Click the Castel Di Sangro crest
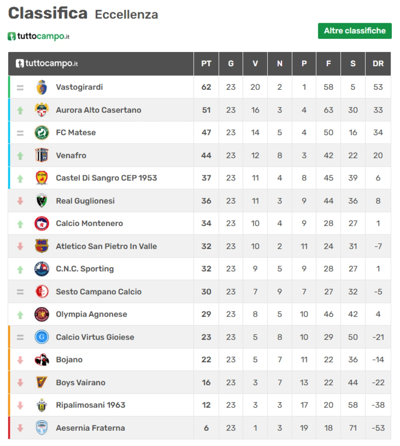This screenshot has width=400, height=446. [42, 178]
